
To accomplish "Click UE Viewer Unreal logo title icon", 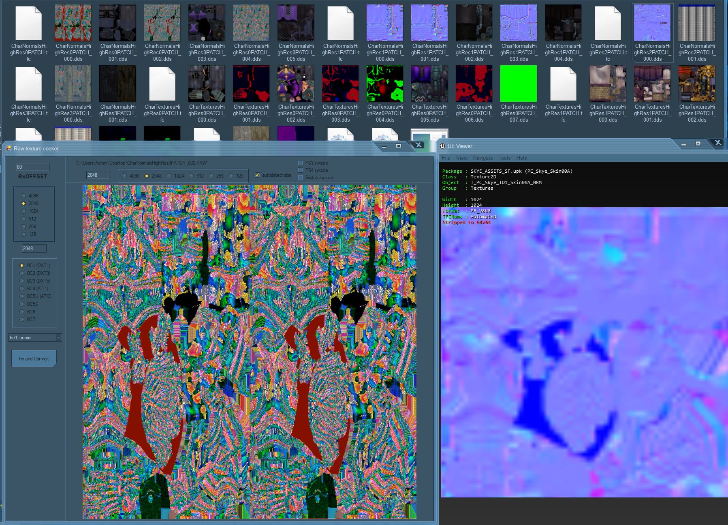I will [x=442, y=146].
